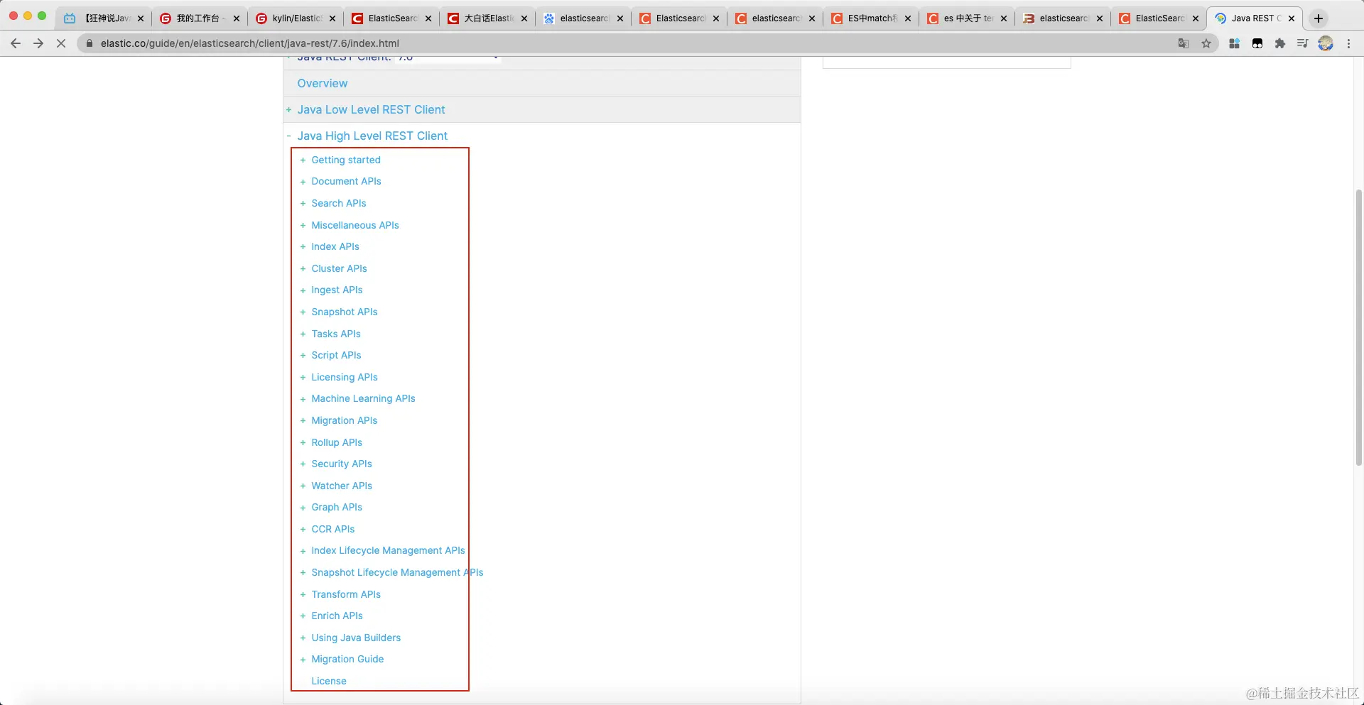Viewport: 1364px width, 705px height.
Task: Close the kylin/Elastic tab
Action: pyautogui.click(x=332, y=18)
